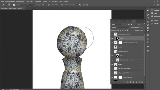Filter layers by adjustment layer type
This screenshot has width=160, height=90.
coord(131,24)
